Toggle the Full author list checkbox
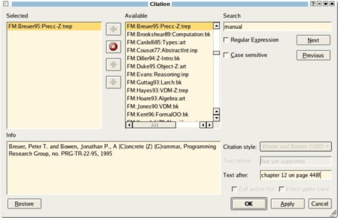The width and height of the screenshot is (338, 218). 234,189
